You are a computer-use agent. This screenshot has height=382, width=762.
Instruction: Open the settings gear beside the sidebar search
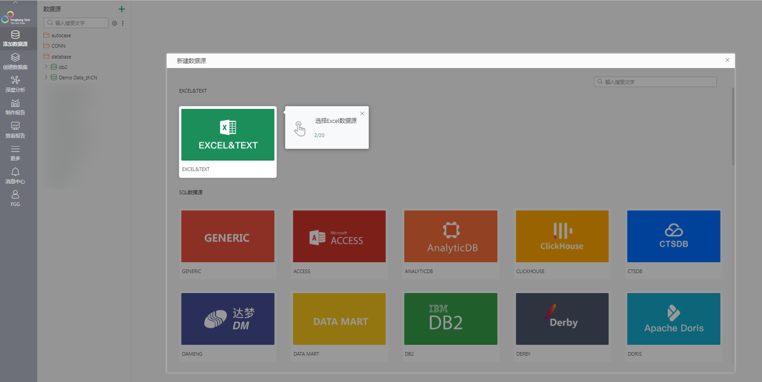[x=114, y=23]
